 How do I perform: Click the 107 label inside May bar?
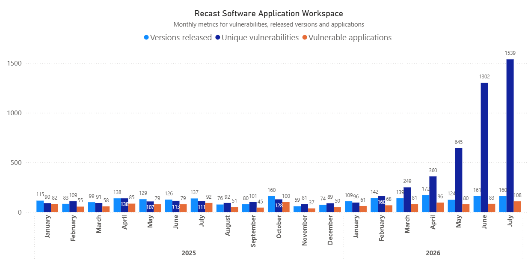(150, 207)
